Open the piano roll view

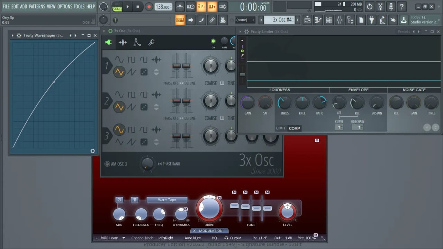(x=318, y=20)
